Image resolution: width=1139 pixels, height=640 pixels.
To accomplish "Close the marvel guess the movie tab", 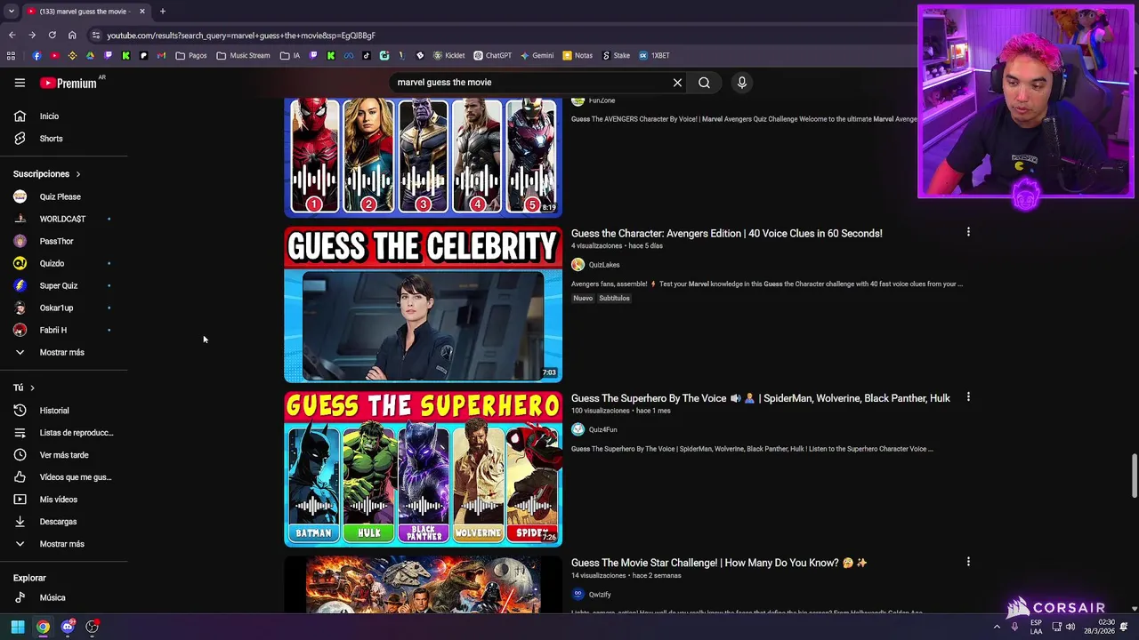I will [x=141, y=12].
